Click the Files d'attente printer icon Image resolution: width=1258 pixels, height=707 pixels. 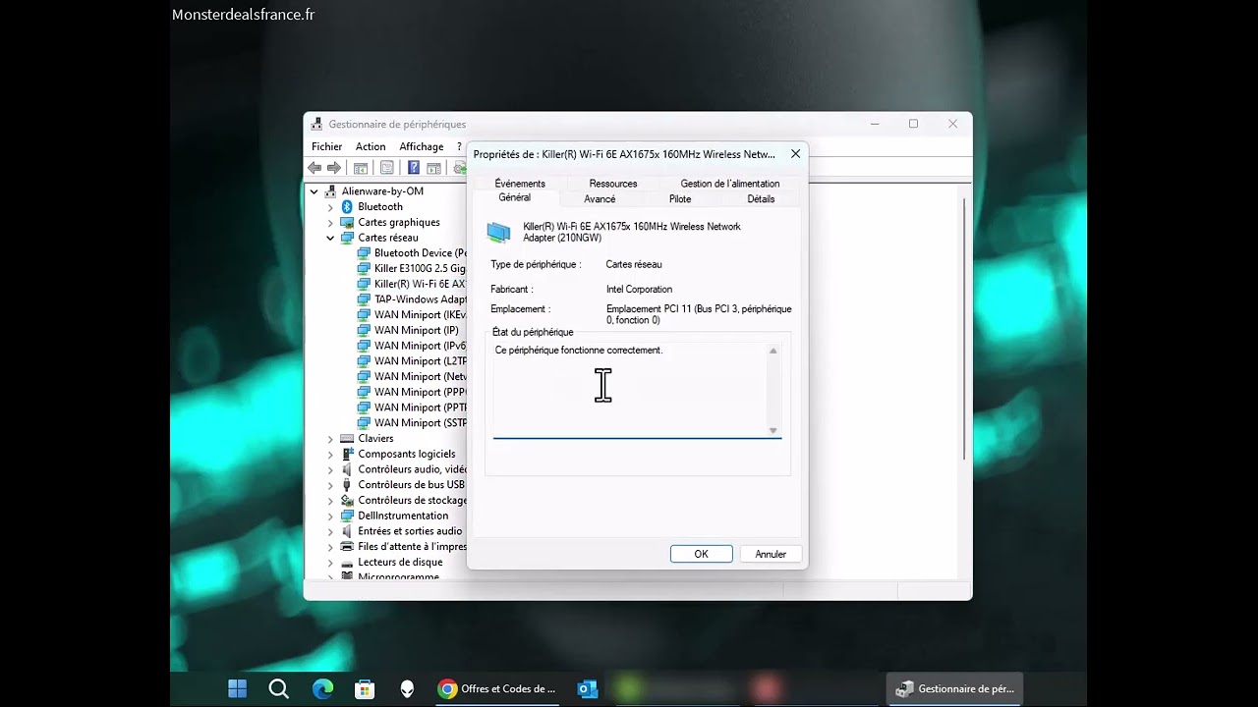347,547
